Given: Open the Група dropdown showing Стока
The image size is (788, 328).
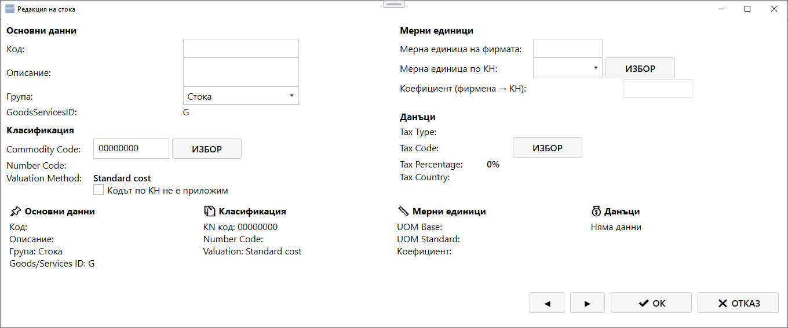Looking at the screenshot, I should tap(241, 96).
